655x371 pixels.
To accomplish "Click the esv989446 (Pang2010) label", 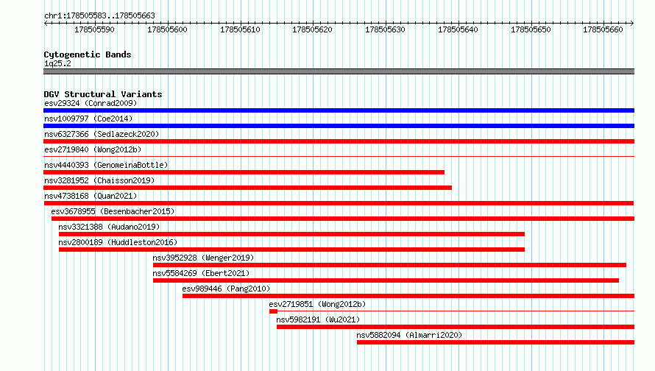I will click(x=226, y=289).
